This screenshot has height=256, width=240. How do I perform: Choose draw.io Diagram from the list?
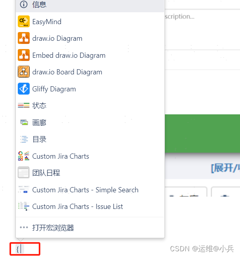pyautogui.click(x=90, y=38)
